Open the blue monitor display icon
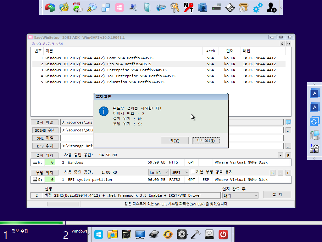This screenshot has height=242, width=322. click(140, 234)
